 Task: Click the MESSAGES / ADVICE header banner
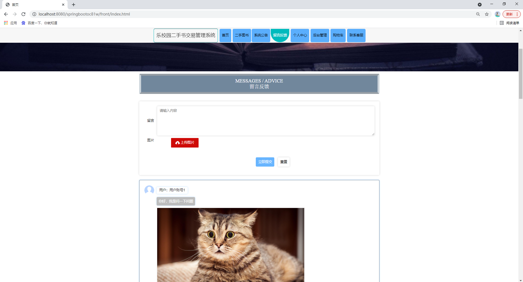(x=259, y=84)
